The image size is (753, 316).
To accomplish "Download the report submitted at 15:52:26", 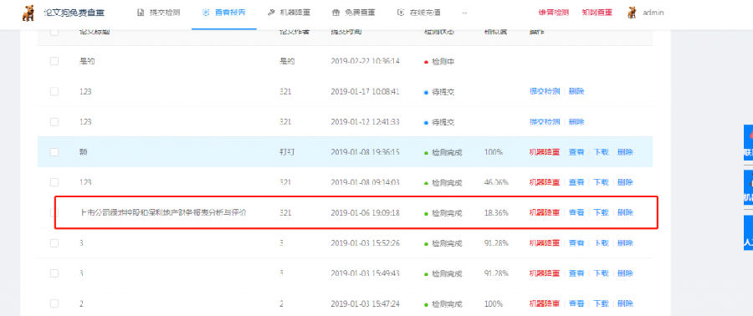I will coord(602,243).
